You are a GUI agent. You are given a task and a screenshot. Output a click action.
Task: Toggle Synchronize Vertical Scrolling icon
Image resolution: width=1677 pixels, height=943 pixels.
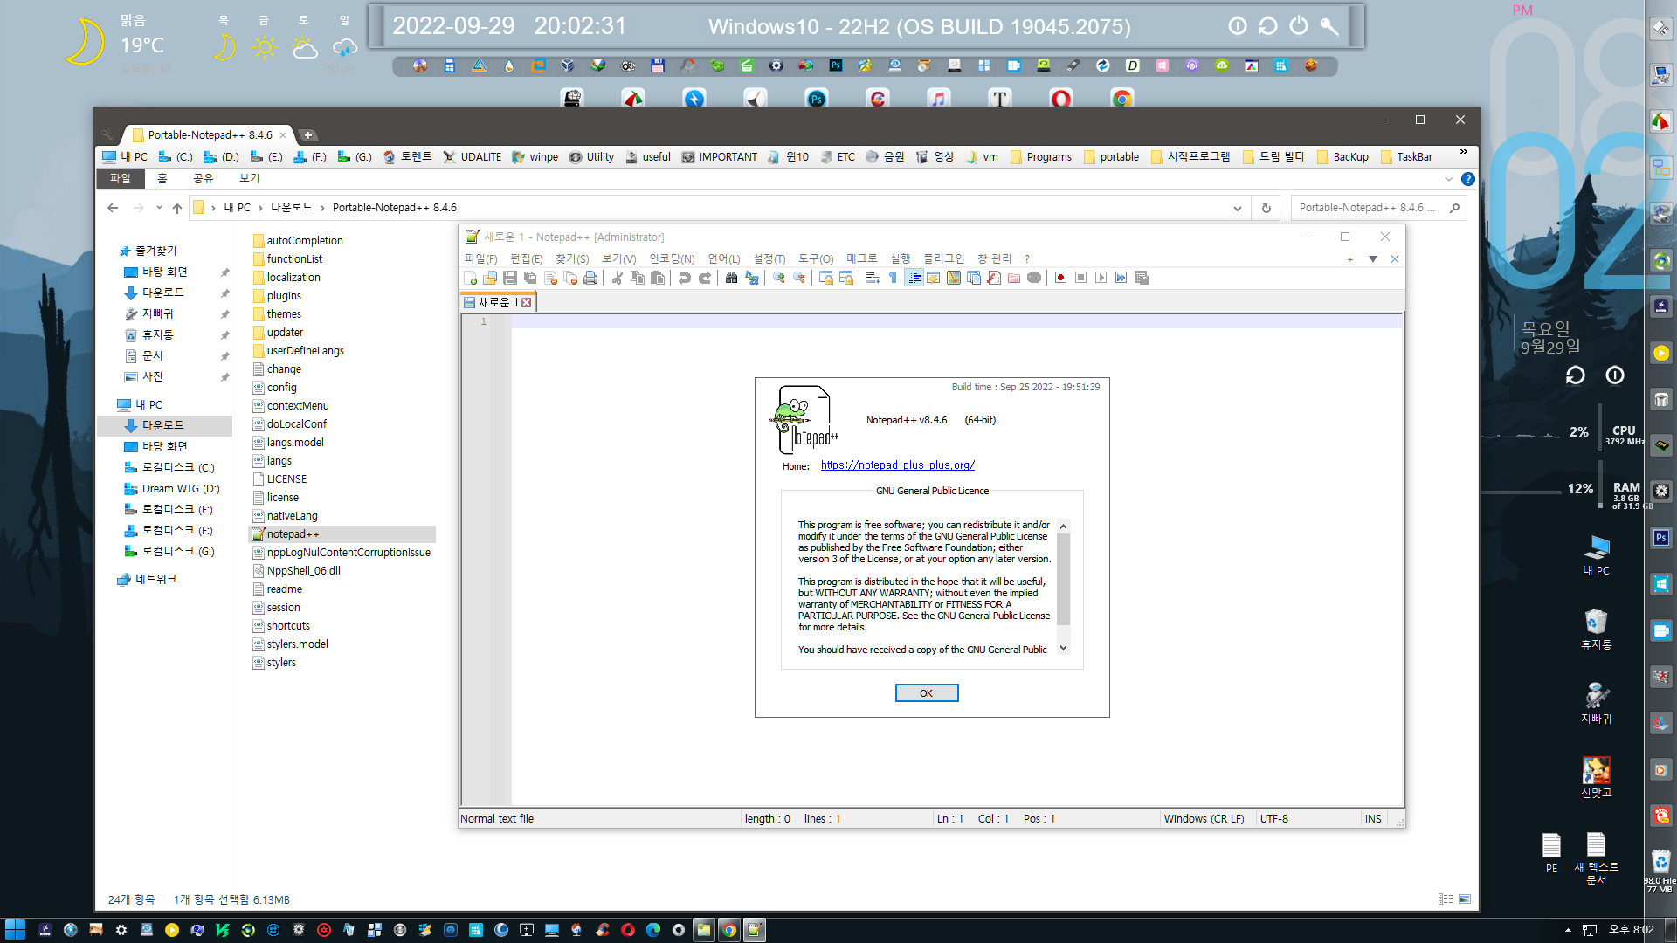(x=825, y=278)
